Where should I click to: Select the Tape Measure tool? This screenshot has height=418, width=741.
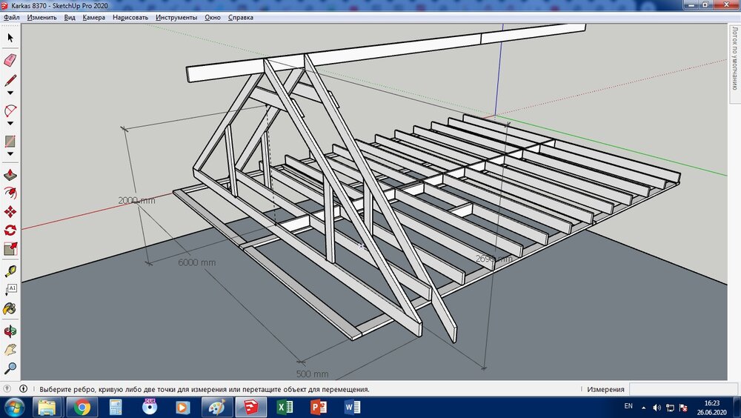coord(10,271)
